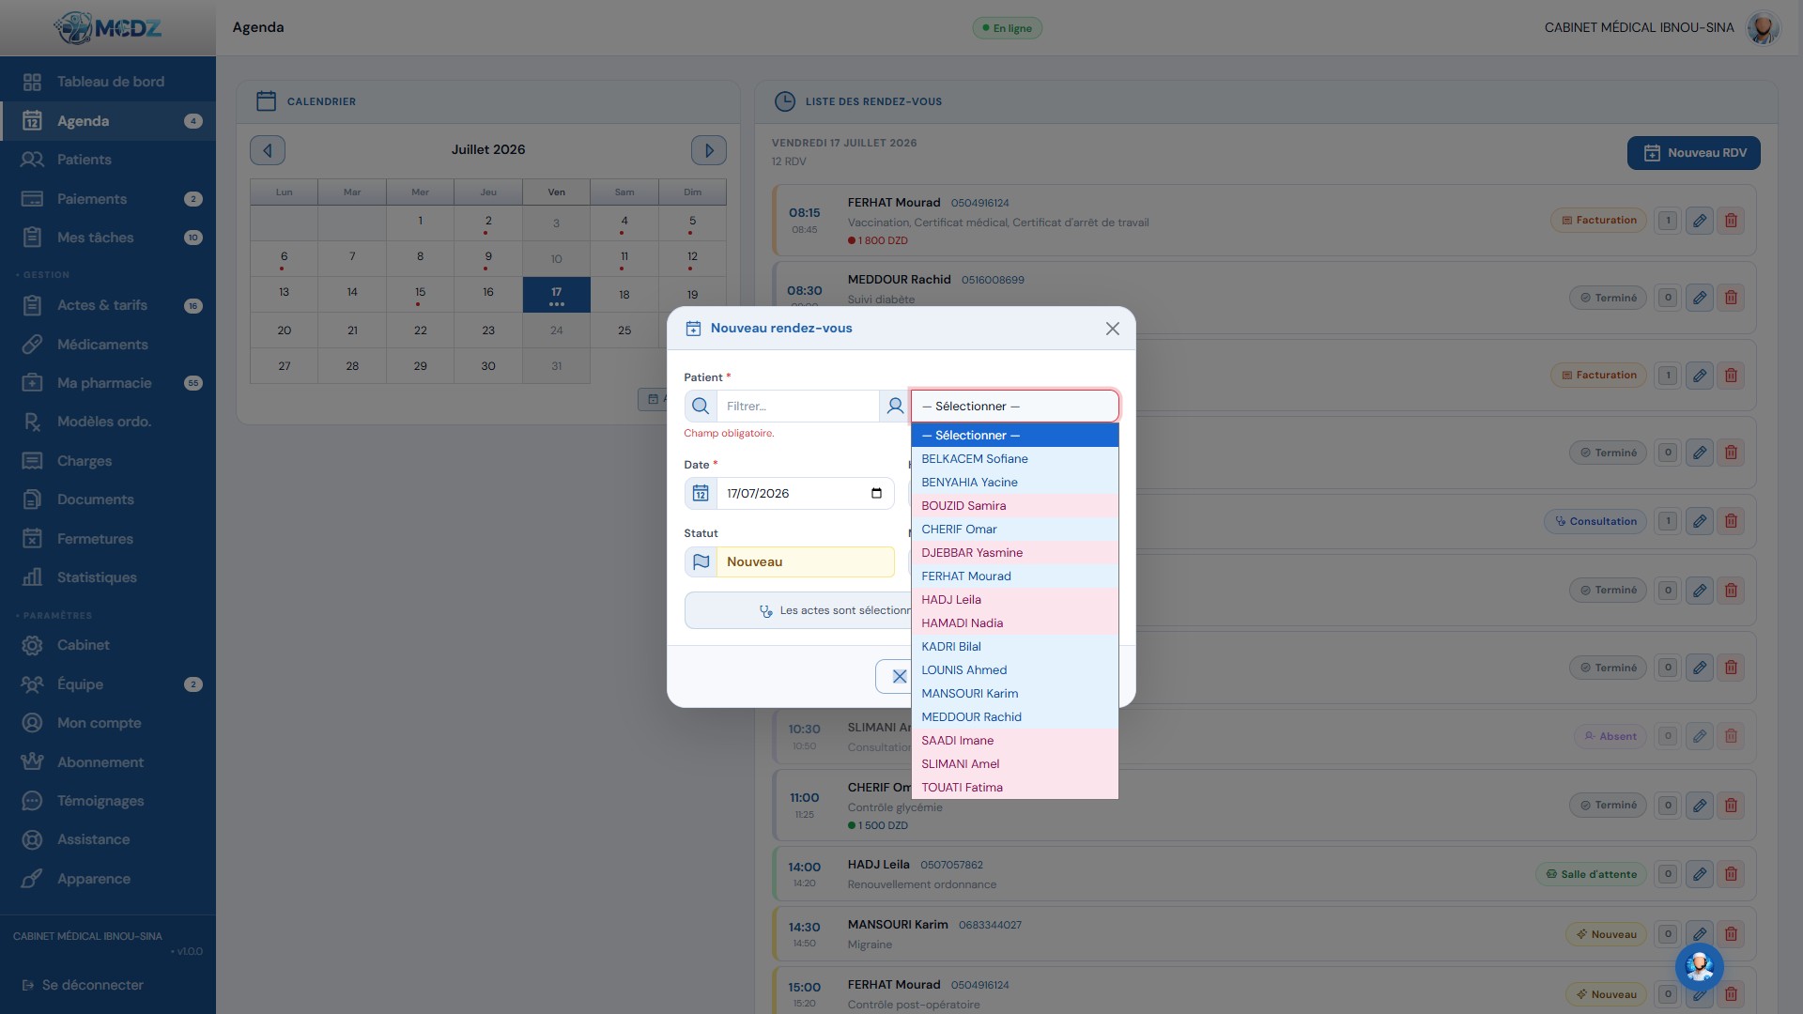Select BELKACEM Sofiane from patient list
The width and height of the screenshot is (1803, 1014).
tap(1015, 459)
